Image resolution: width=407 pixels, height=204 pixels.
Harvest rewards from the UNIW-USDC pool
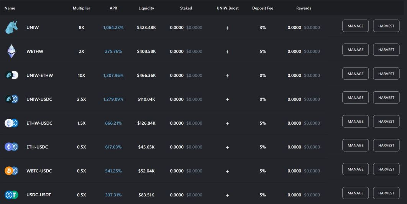[x=386, y=97]
